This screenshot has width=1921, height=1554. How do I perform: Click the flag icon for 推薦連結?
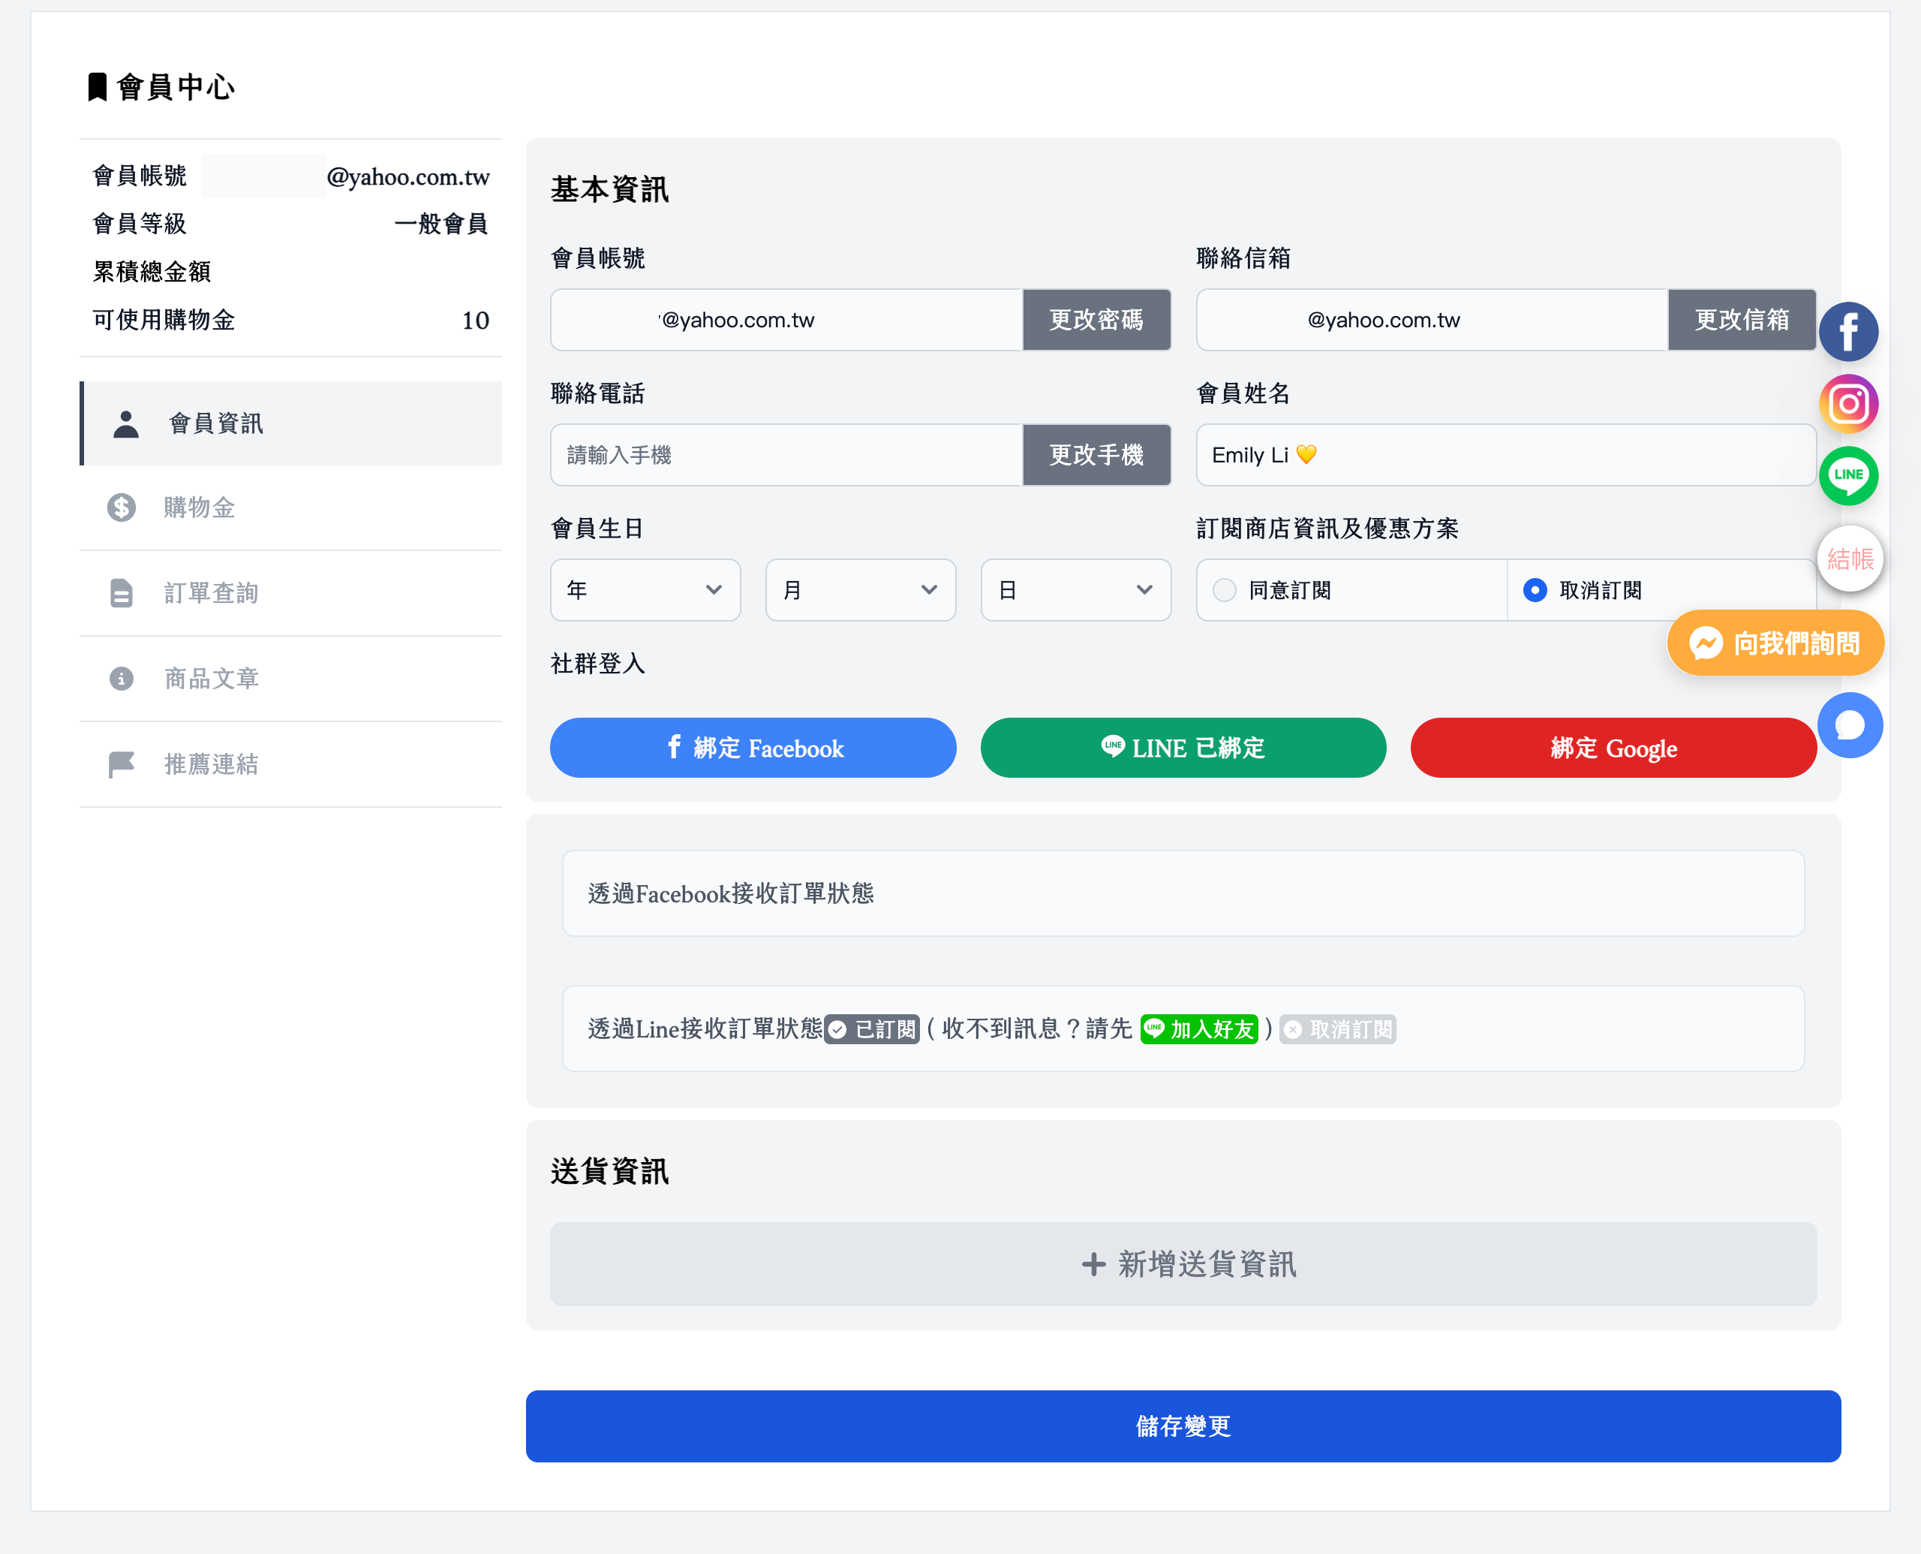[x=122, y=764]
